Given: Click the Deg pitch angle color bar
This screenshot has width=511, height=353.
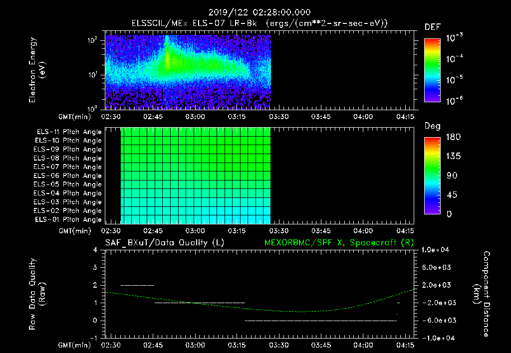Looking at the screenshot, I should tap(432, 176).
